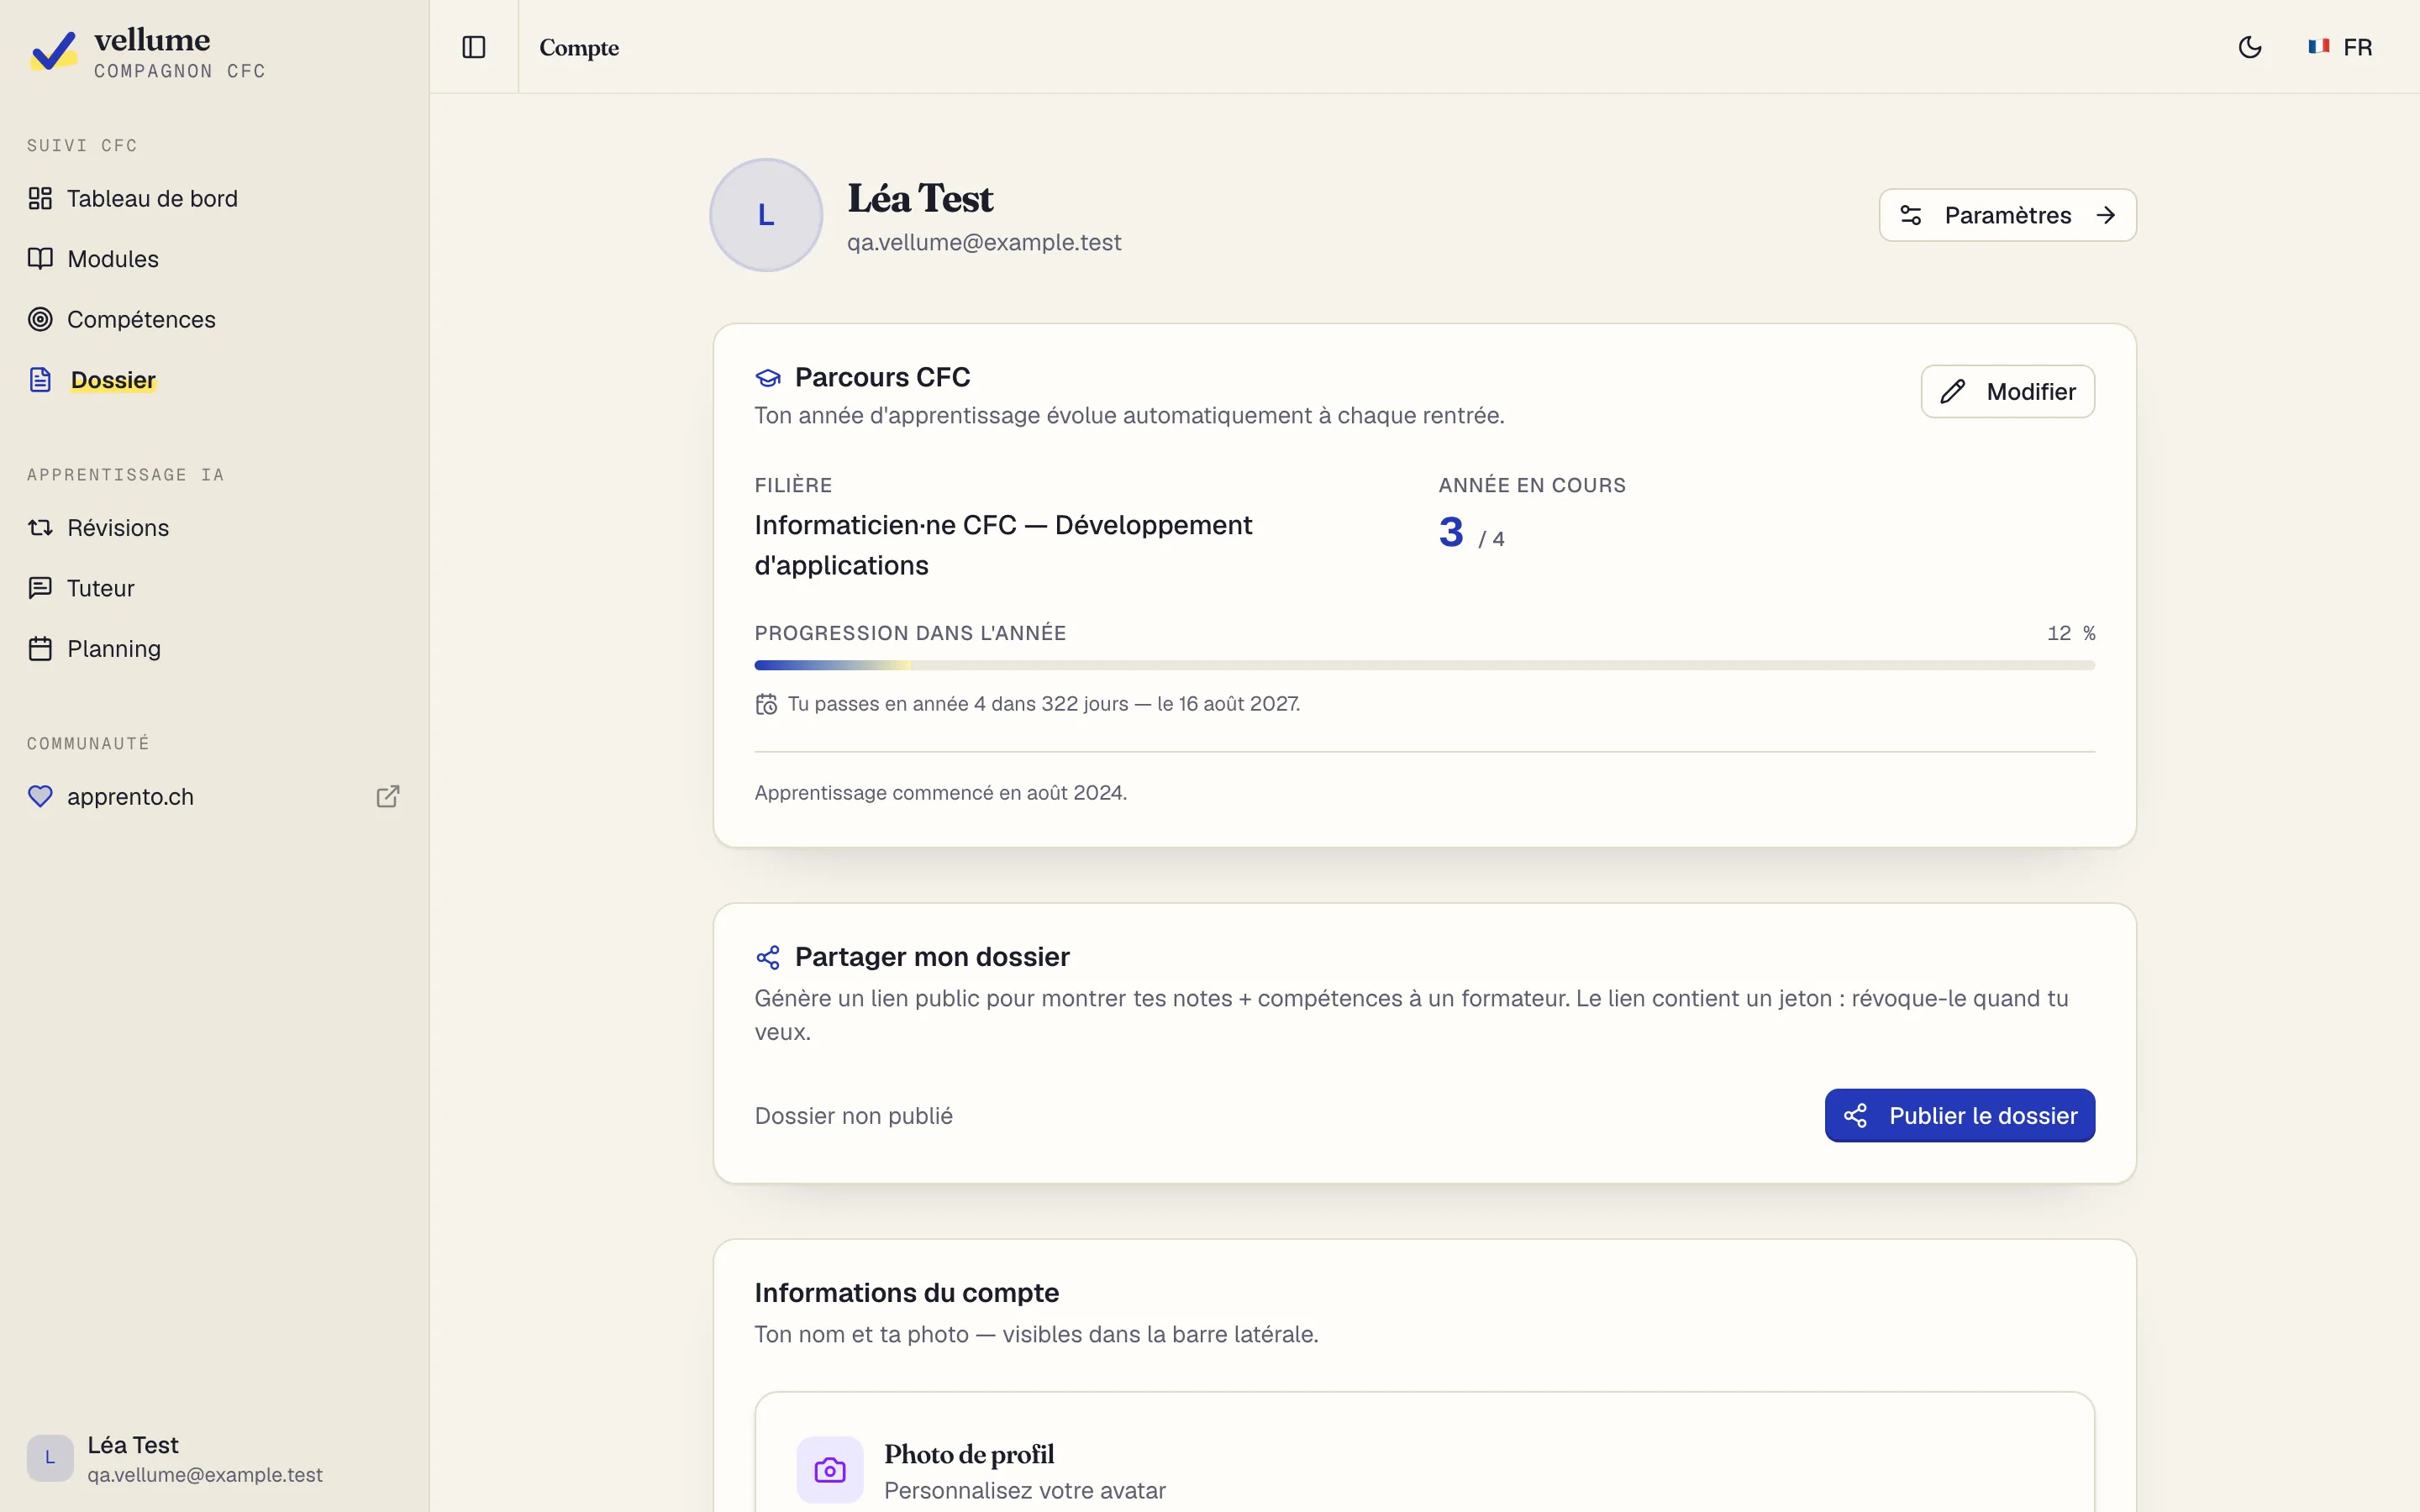2420x1512 pixels.
Task: Open Tableau de bord
Action: [x=214, y=198]
